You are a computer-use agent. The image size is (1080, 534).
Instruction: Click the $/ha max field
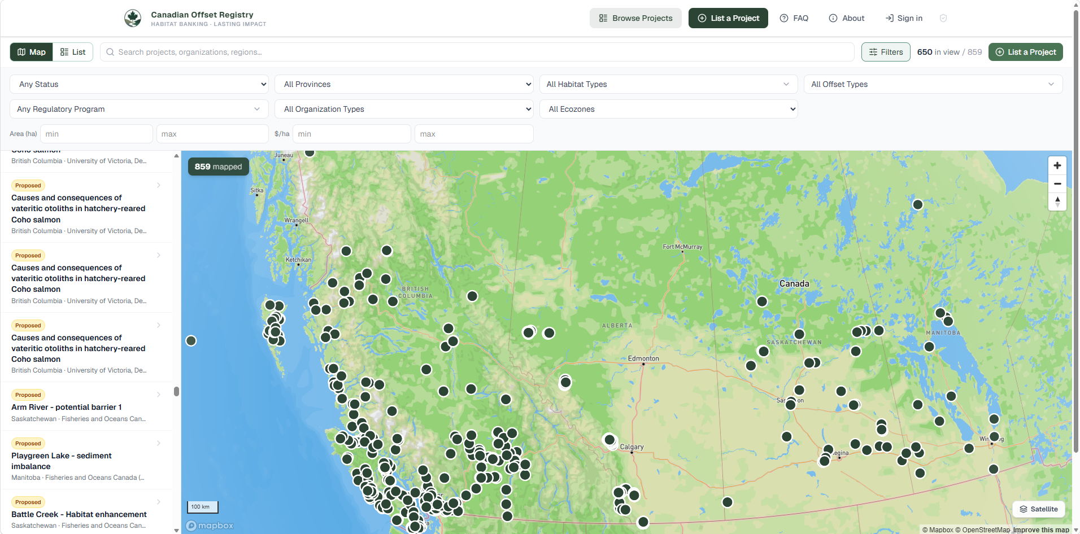point(474,134)
